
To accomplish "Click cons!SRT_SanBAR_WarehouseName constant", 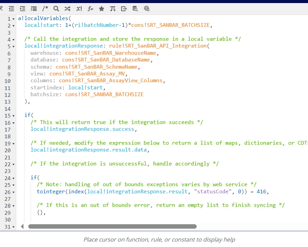I will (111, 53).
